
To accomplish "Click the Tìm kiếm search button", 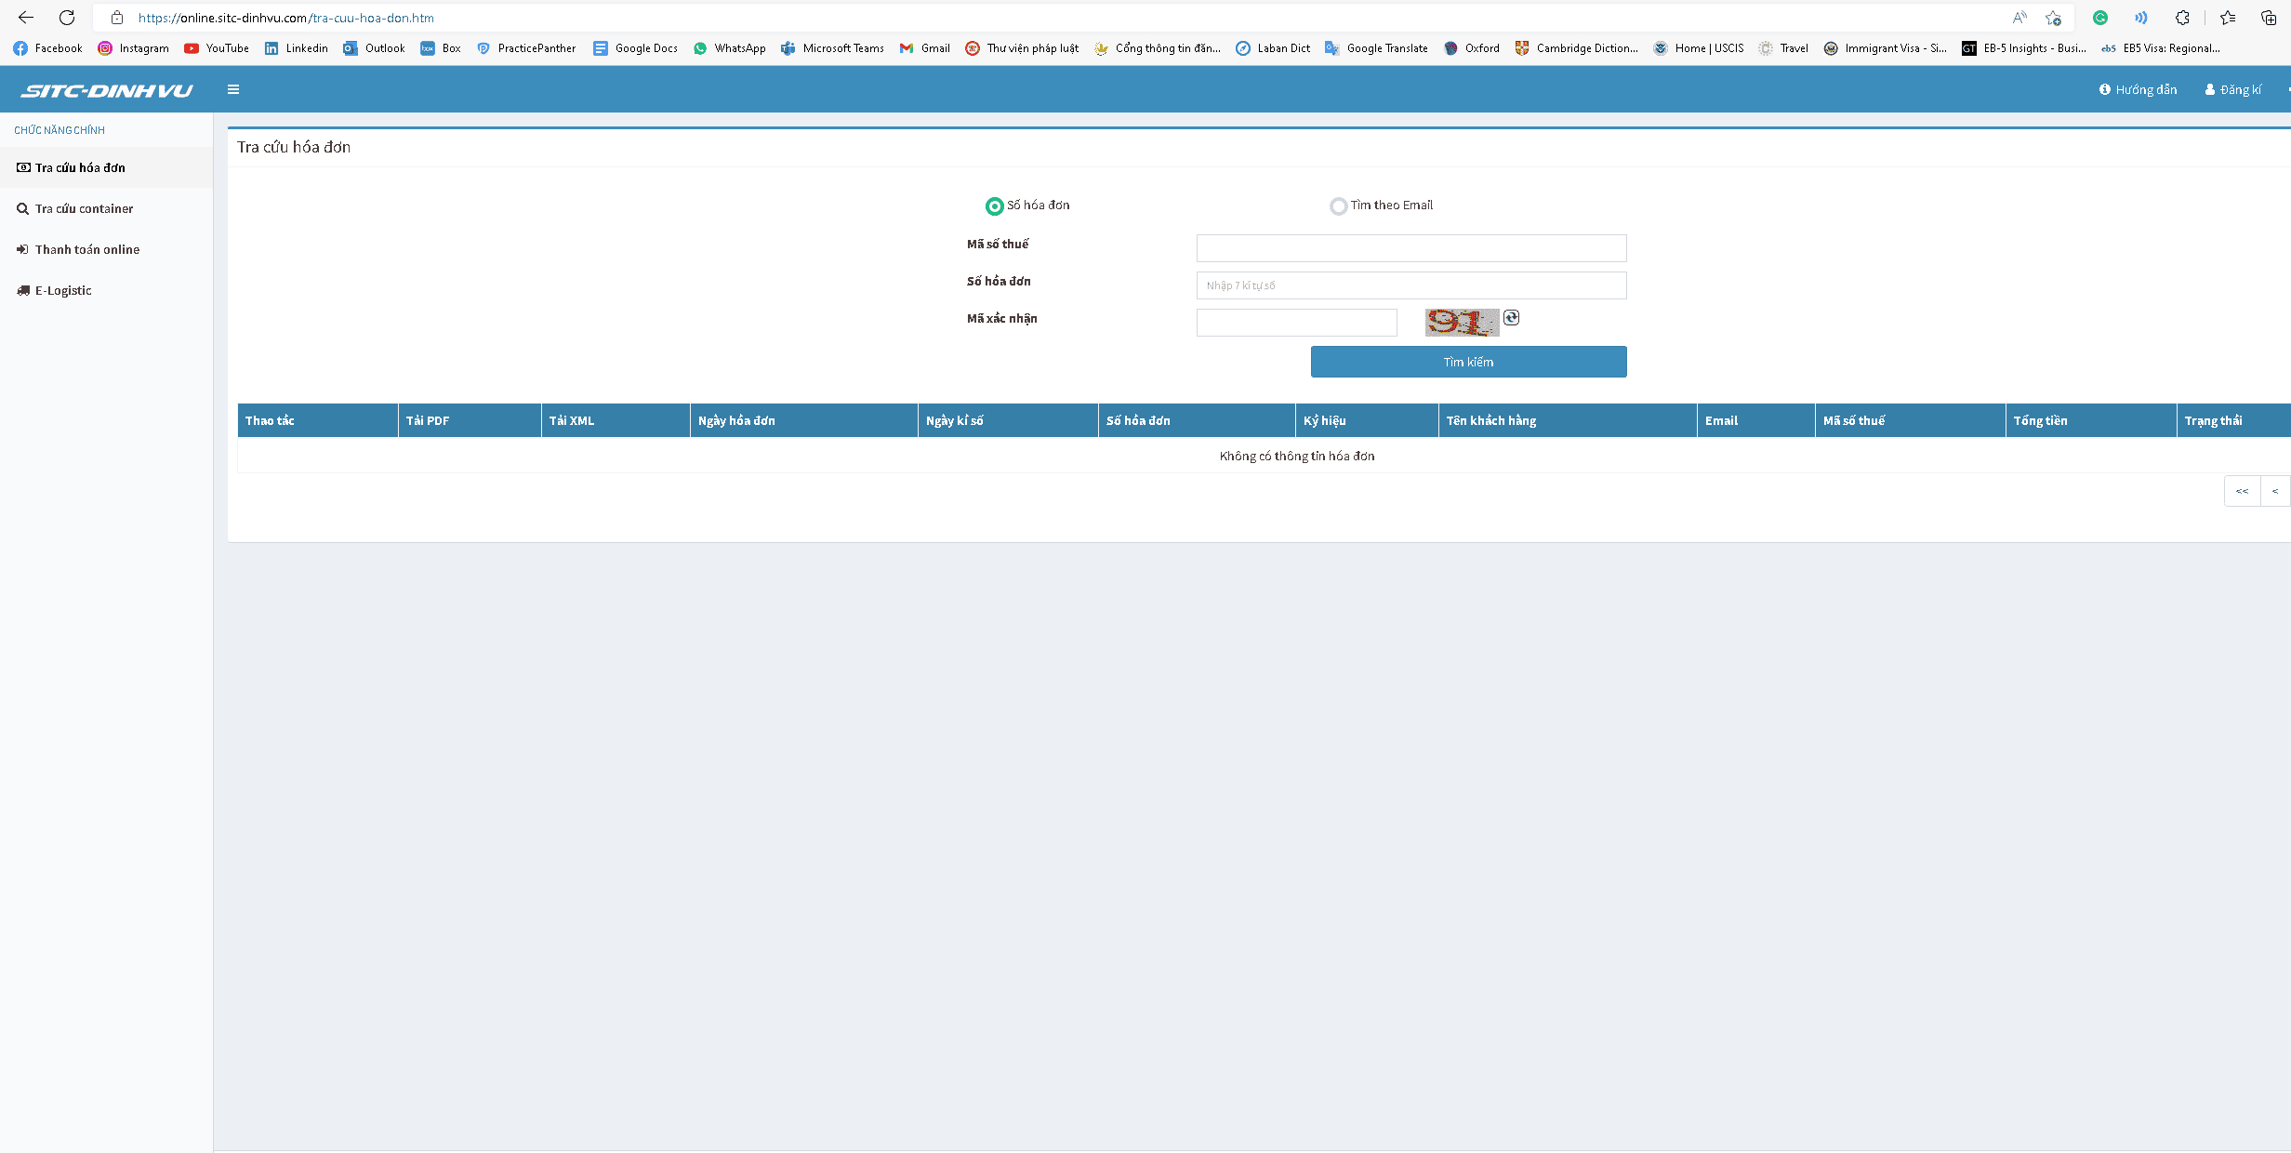I will 1468,362.
